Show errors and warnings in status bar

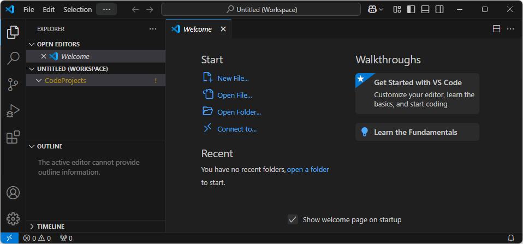[x=37, y=238]
